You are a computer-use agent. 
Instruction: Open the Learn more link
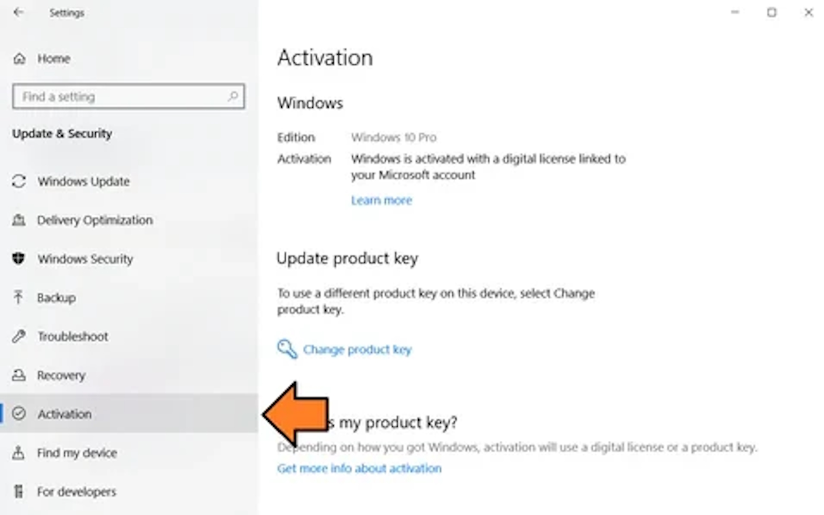pos(382,200)
